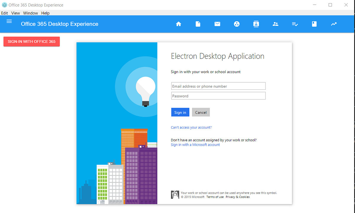Open the Trending analytics icon
Viewport: 355px width, 213px height.
pyautogui.click(x=334, y=24)
